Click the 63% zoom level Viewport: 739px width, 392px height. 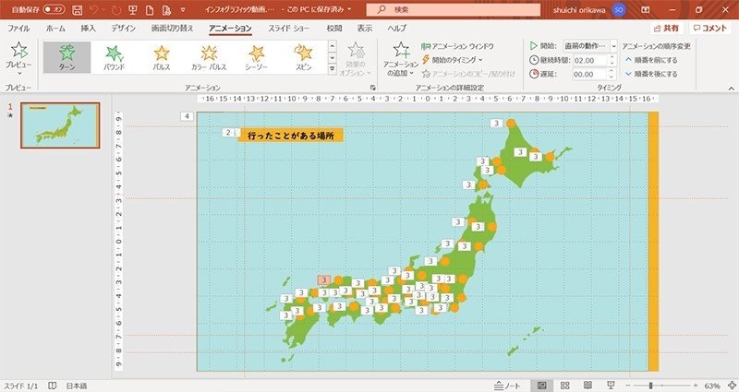712,386
